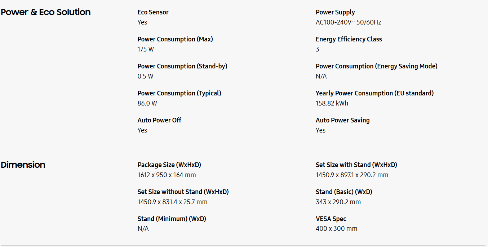The height and width of the screenshot is (247, 488).
Task: Select the Power Consumption (Max) label
Action: (175, 39)
